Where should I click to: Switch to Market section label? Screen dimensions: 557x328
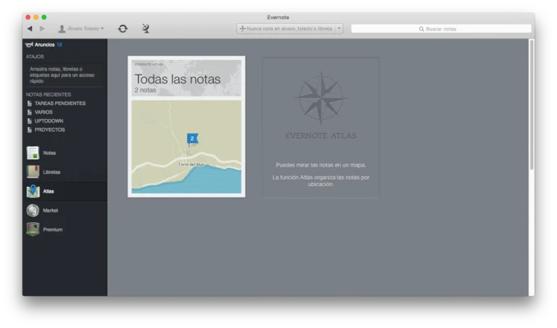pos(50,210)
